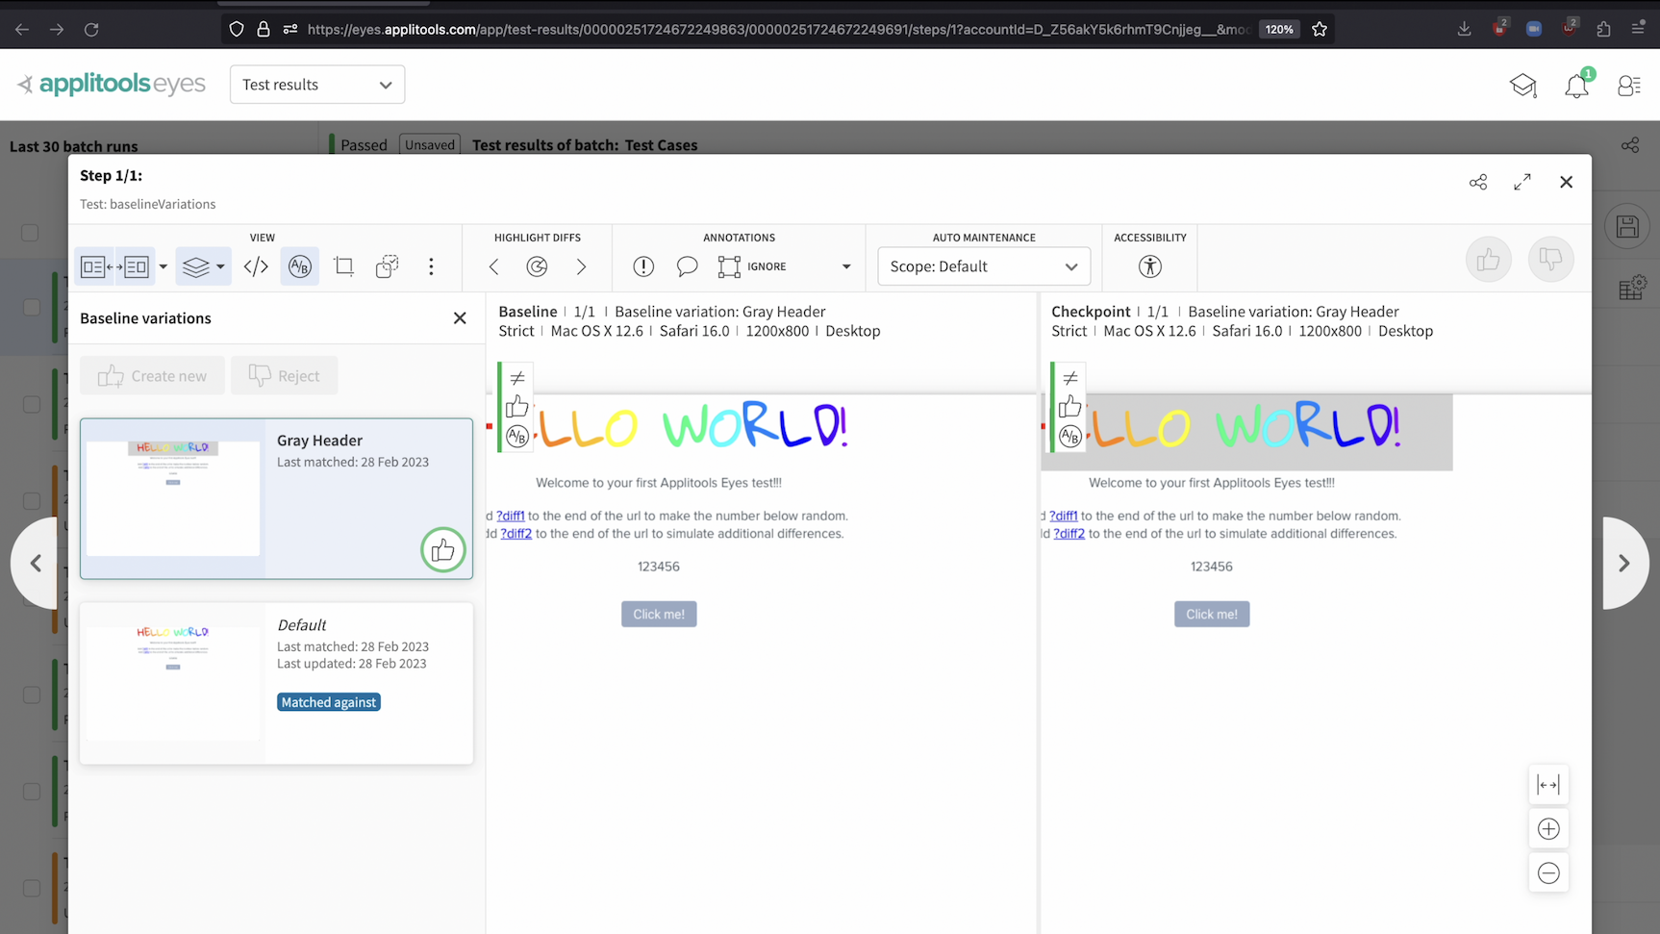The height and width of the screenshot is (934, 1660).
Task: Open the root cause analysis code icon
Action: [256, 266]
